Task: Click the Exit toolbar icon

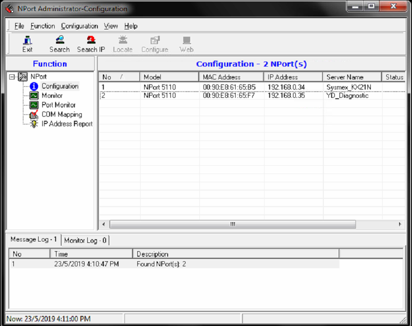Action: coord(27,40)
